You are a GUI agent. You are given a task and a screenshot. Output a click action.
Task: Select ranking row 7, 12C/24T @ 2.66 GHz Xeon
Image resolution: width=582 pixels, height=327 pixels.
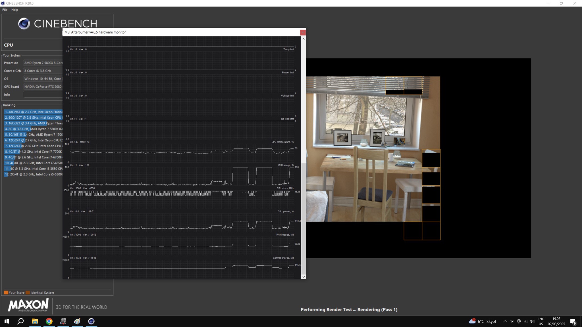[x=33, y=146]
